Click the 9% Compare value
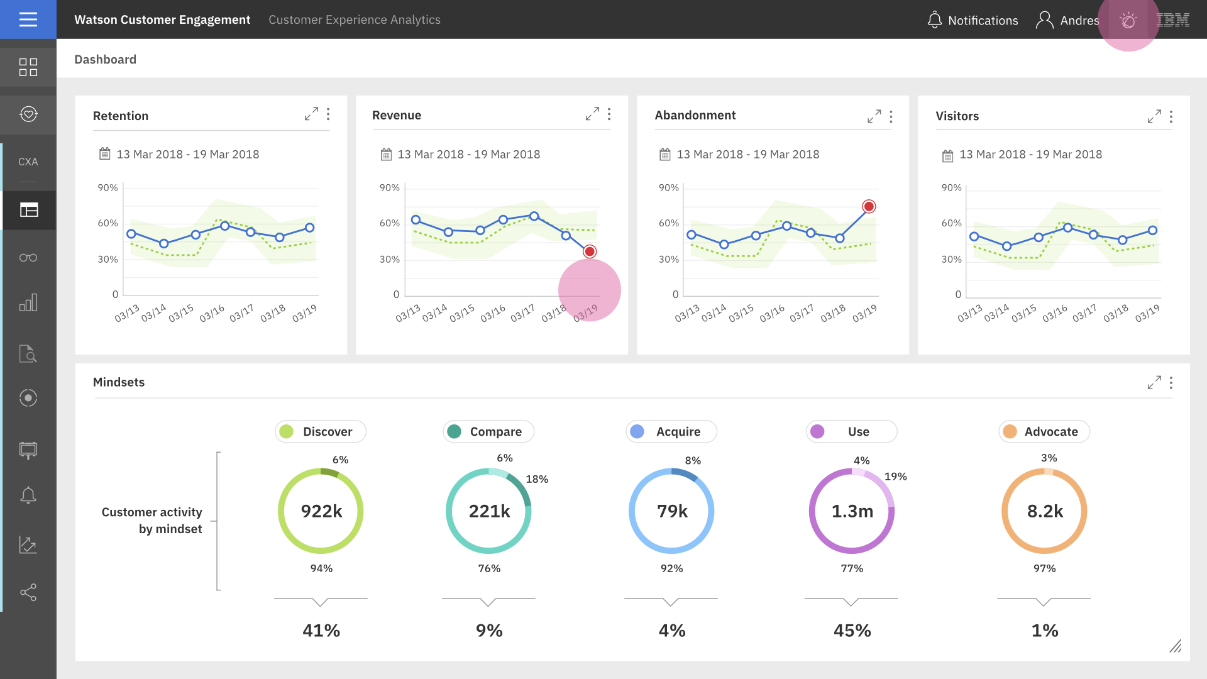The height and width of the screenshot is (679, 1207). point(489,631)
